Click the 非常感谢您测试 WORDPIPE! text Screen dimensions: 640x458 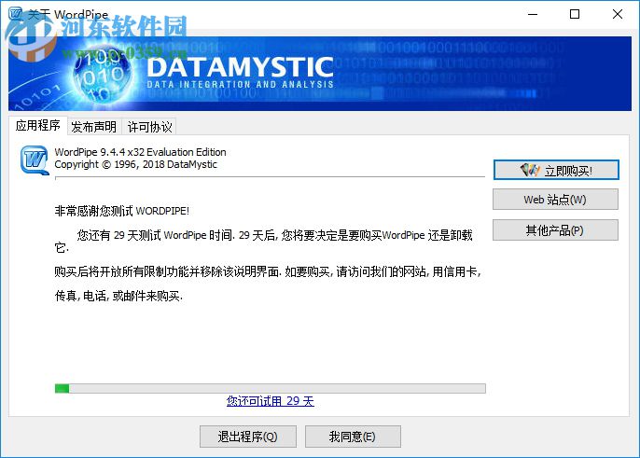coord(121,211)
